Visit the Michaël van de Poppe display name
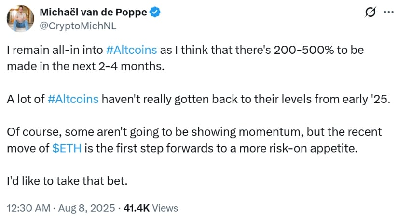The height and width of the screenshot is (217, 398). pos(93,12)
